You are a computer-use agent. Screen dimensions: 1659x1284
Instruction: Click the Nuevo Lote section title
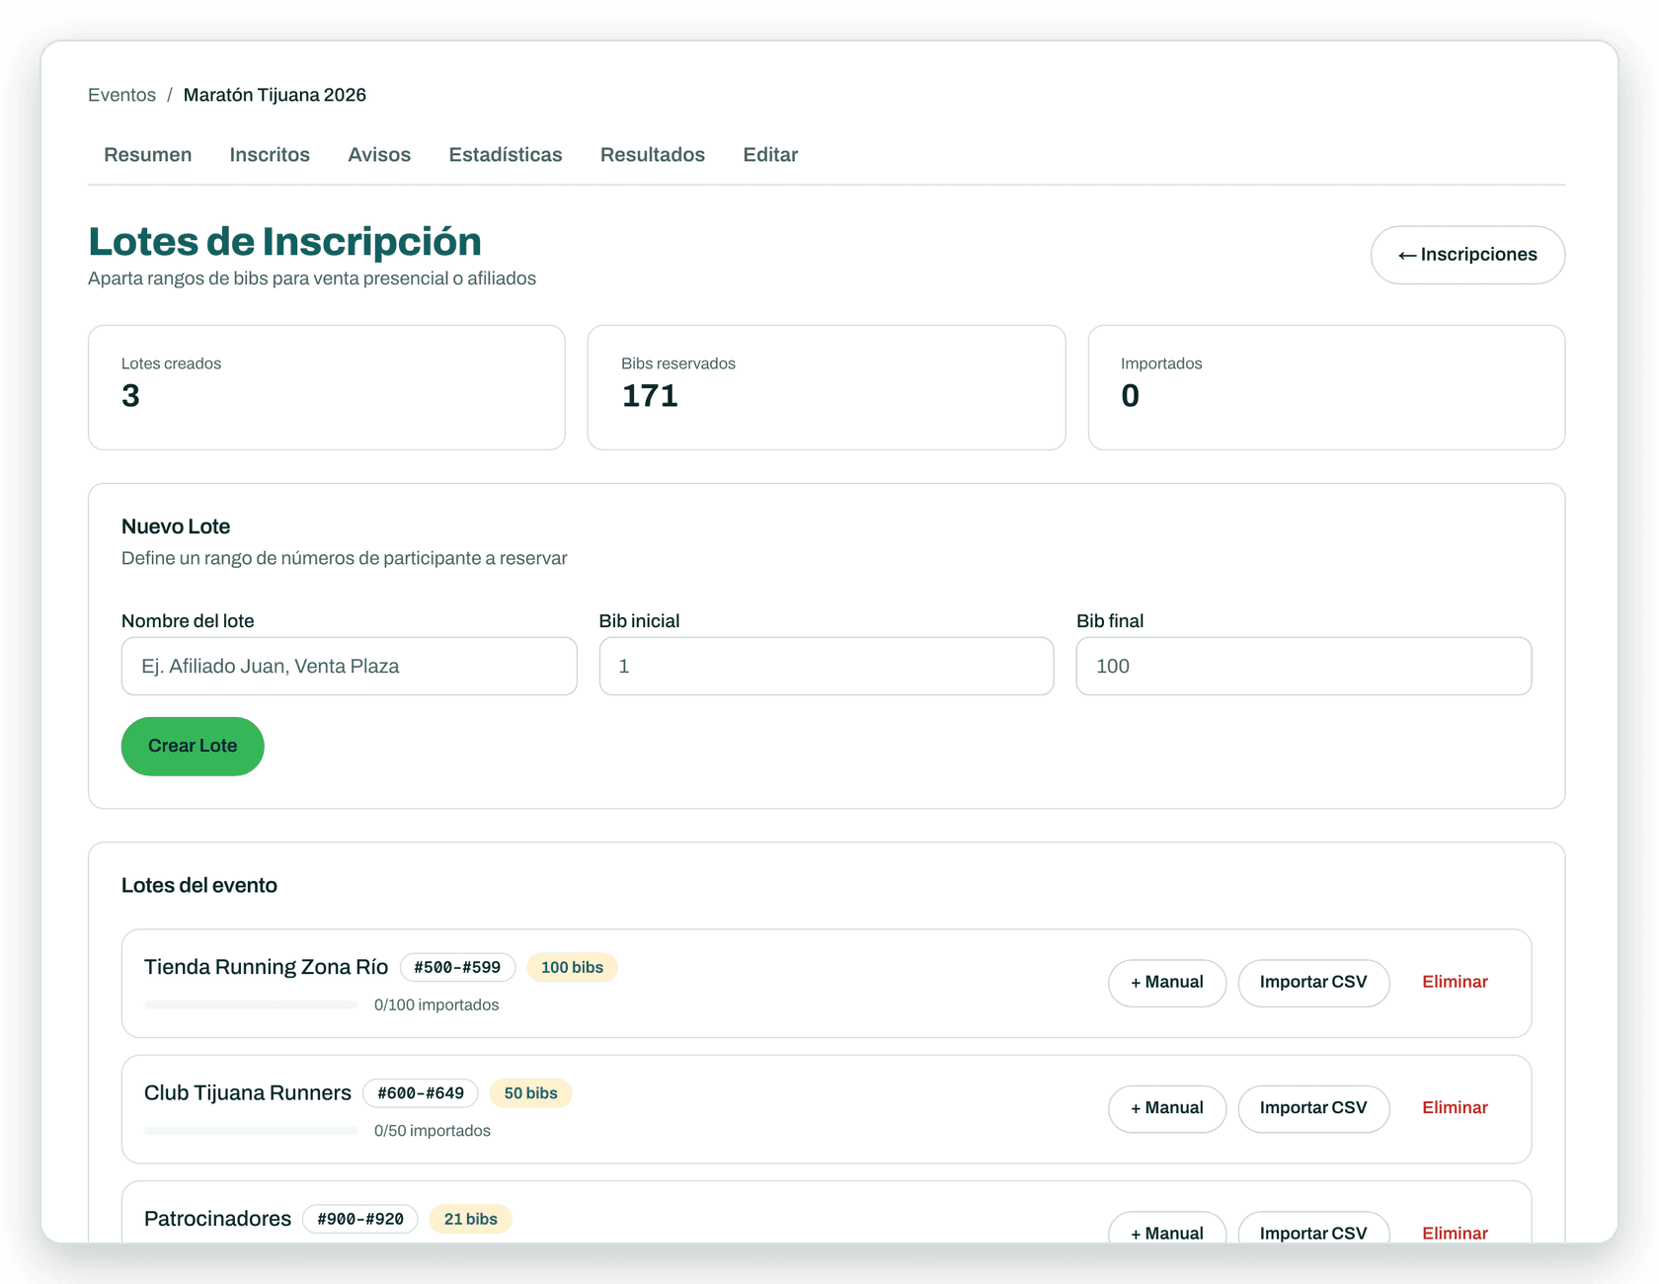176,526
